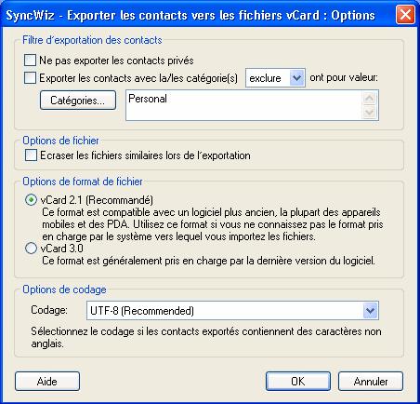
Task: Open the Catégories... button
Action: point(78,100)
